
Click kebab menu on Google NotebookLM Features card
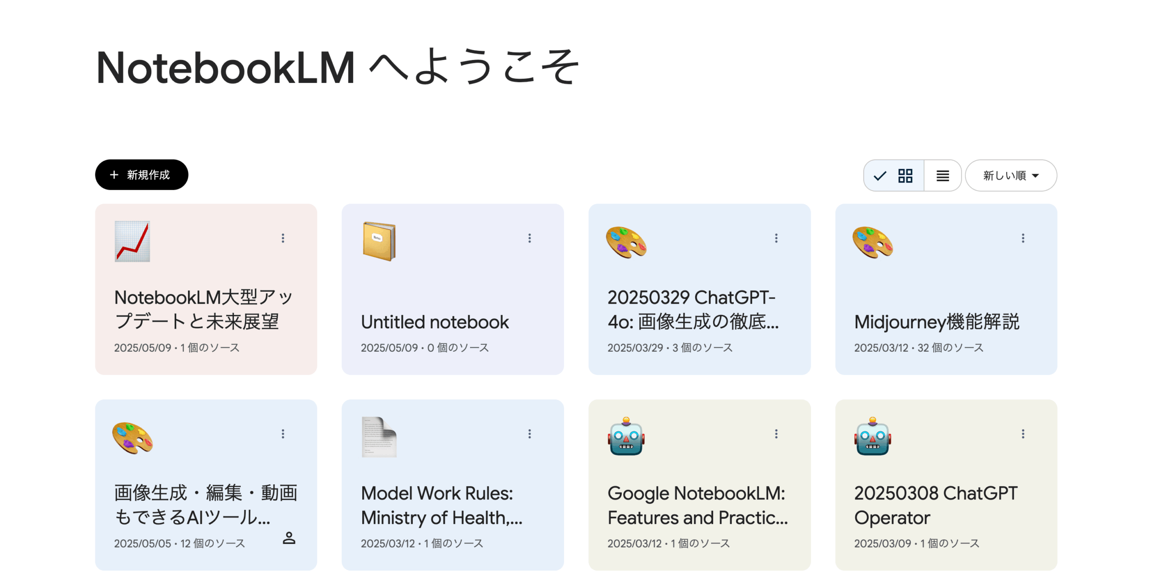[776, 434]
